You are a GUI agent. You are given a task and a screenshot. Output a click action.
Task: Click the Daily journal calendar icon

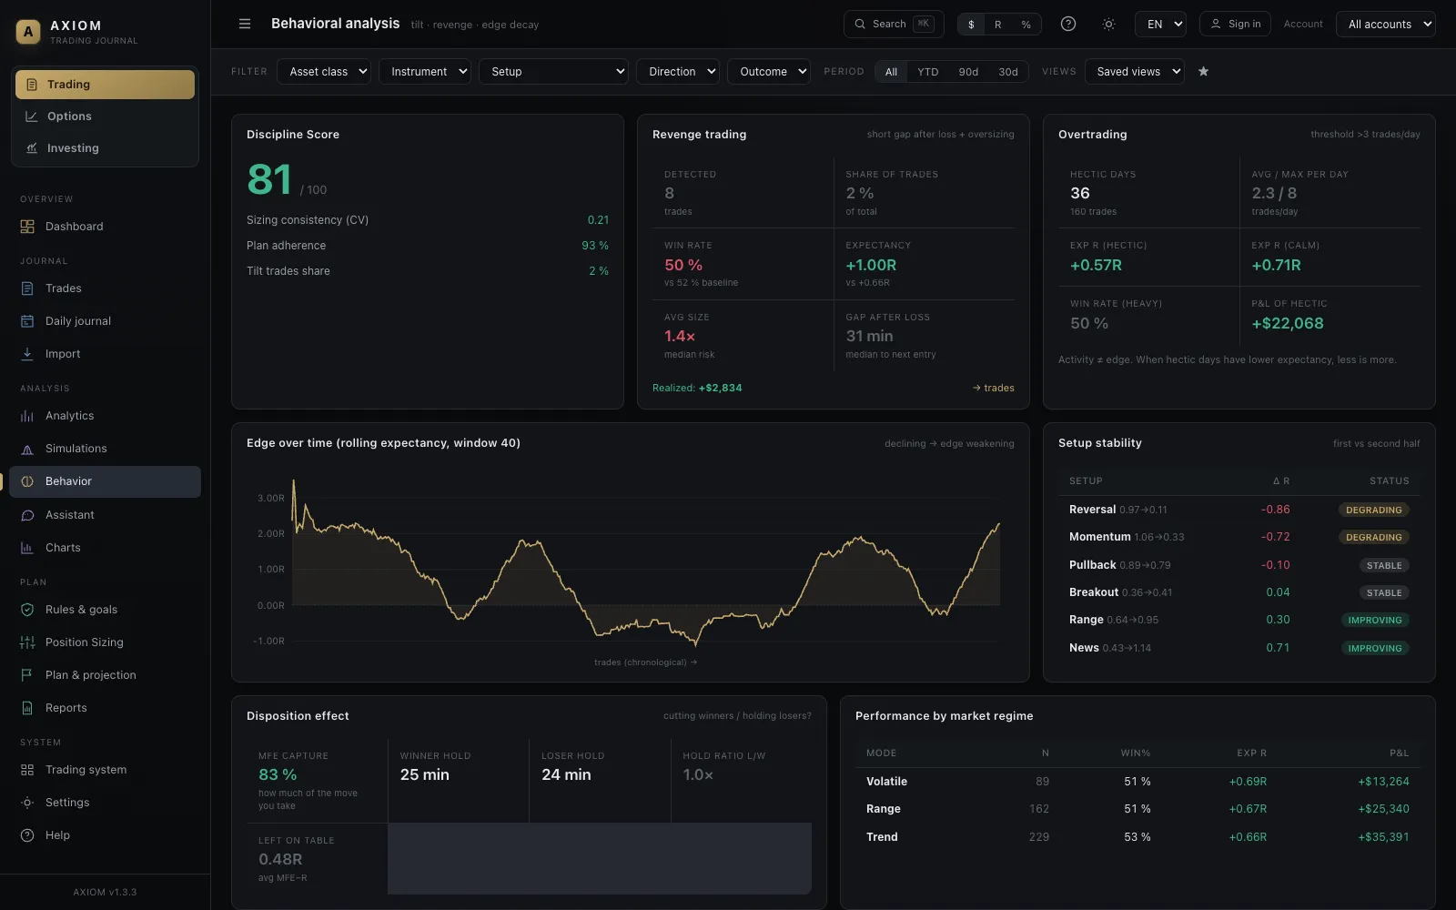pyautogui.click(x=27, y=321)
